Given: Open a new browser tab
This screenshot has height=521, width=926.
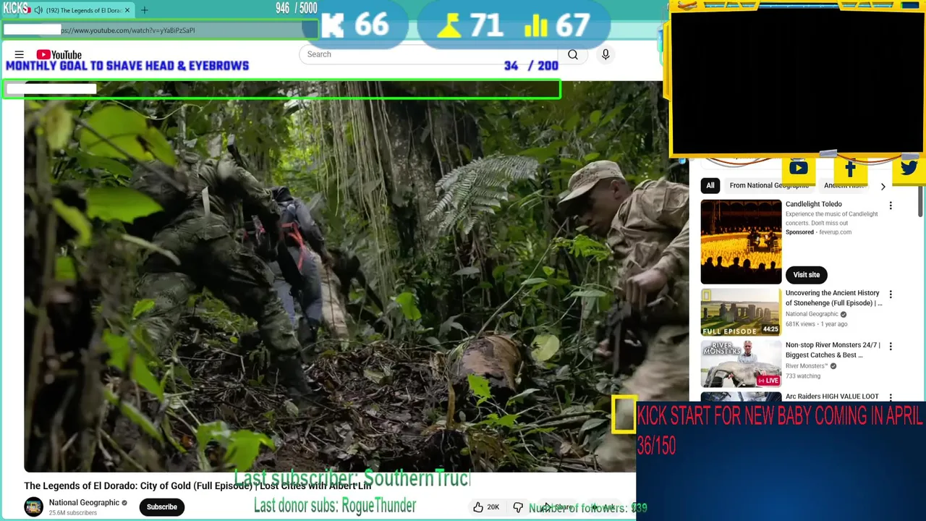Looking at the screenshot, I should tap(144, 10).
